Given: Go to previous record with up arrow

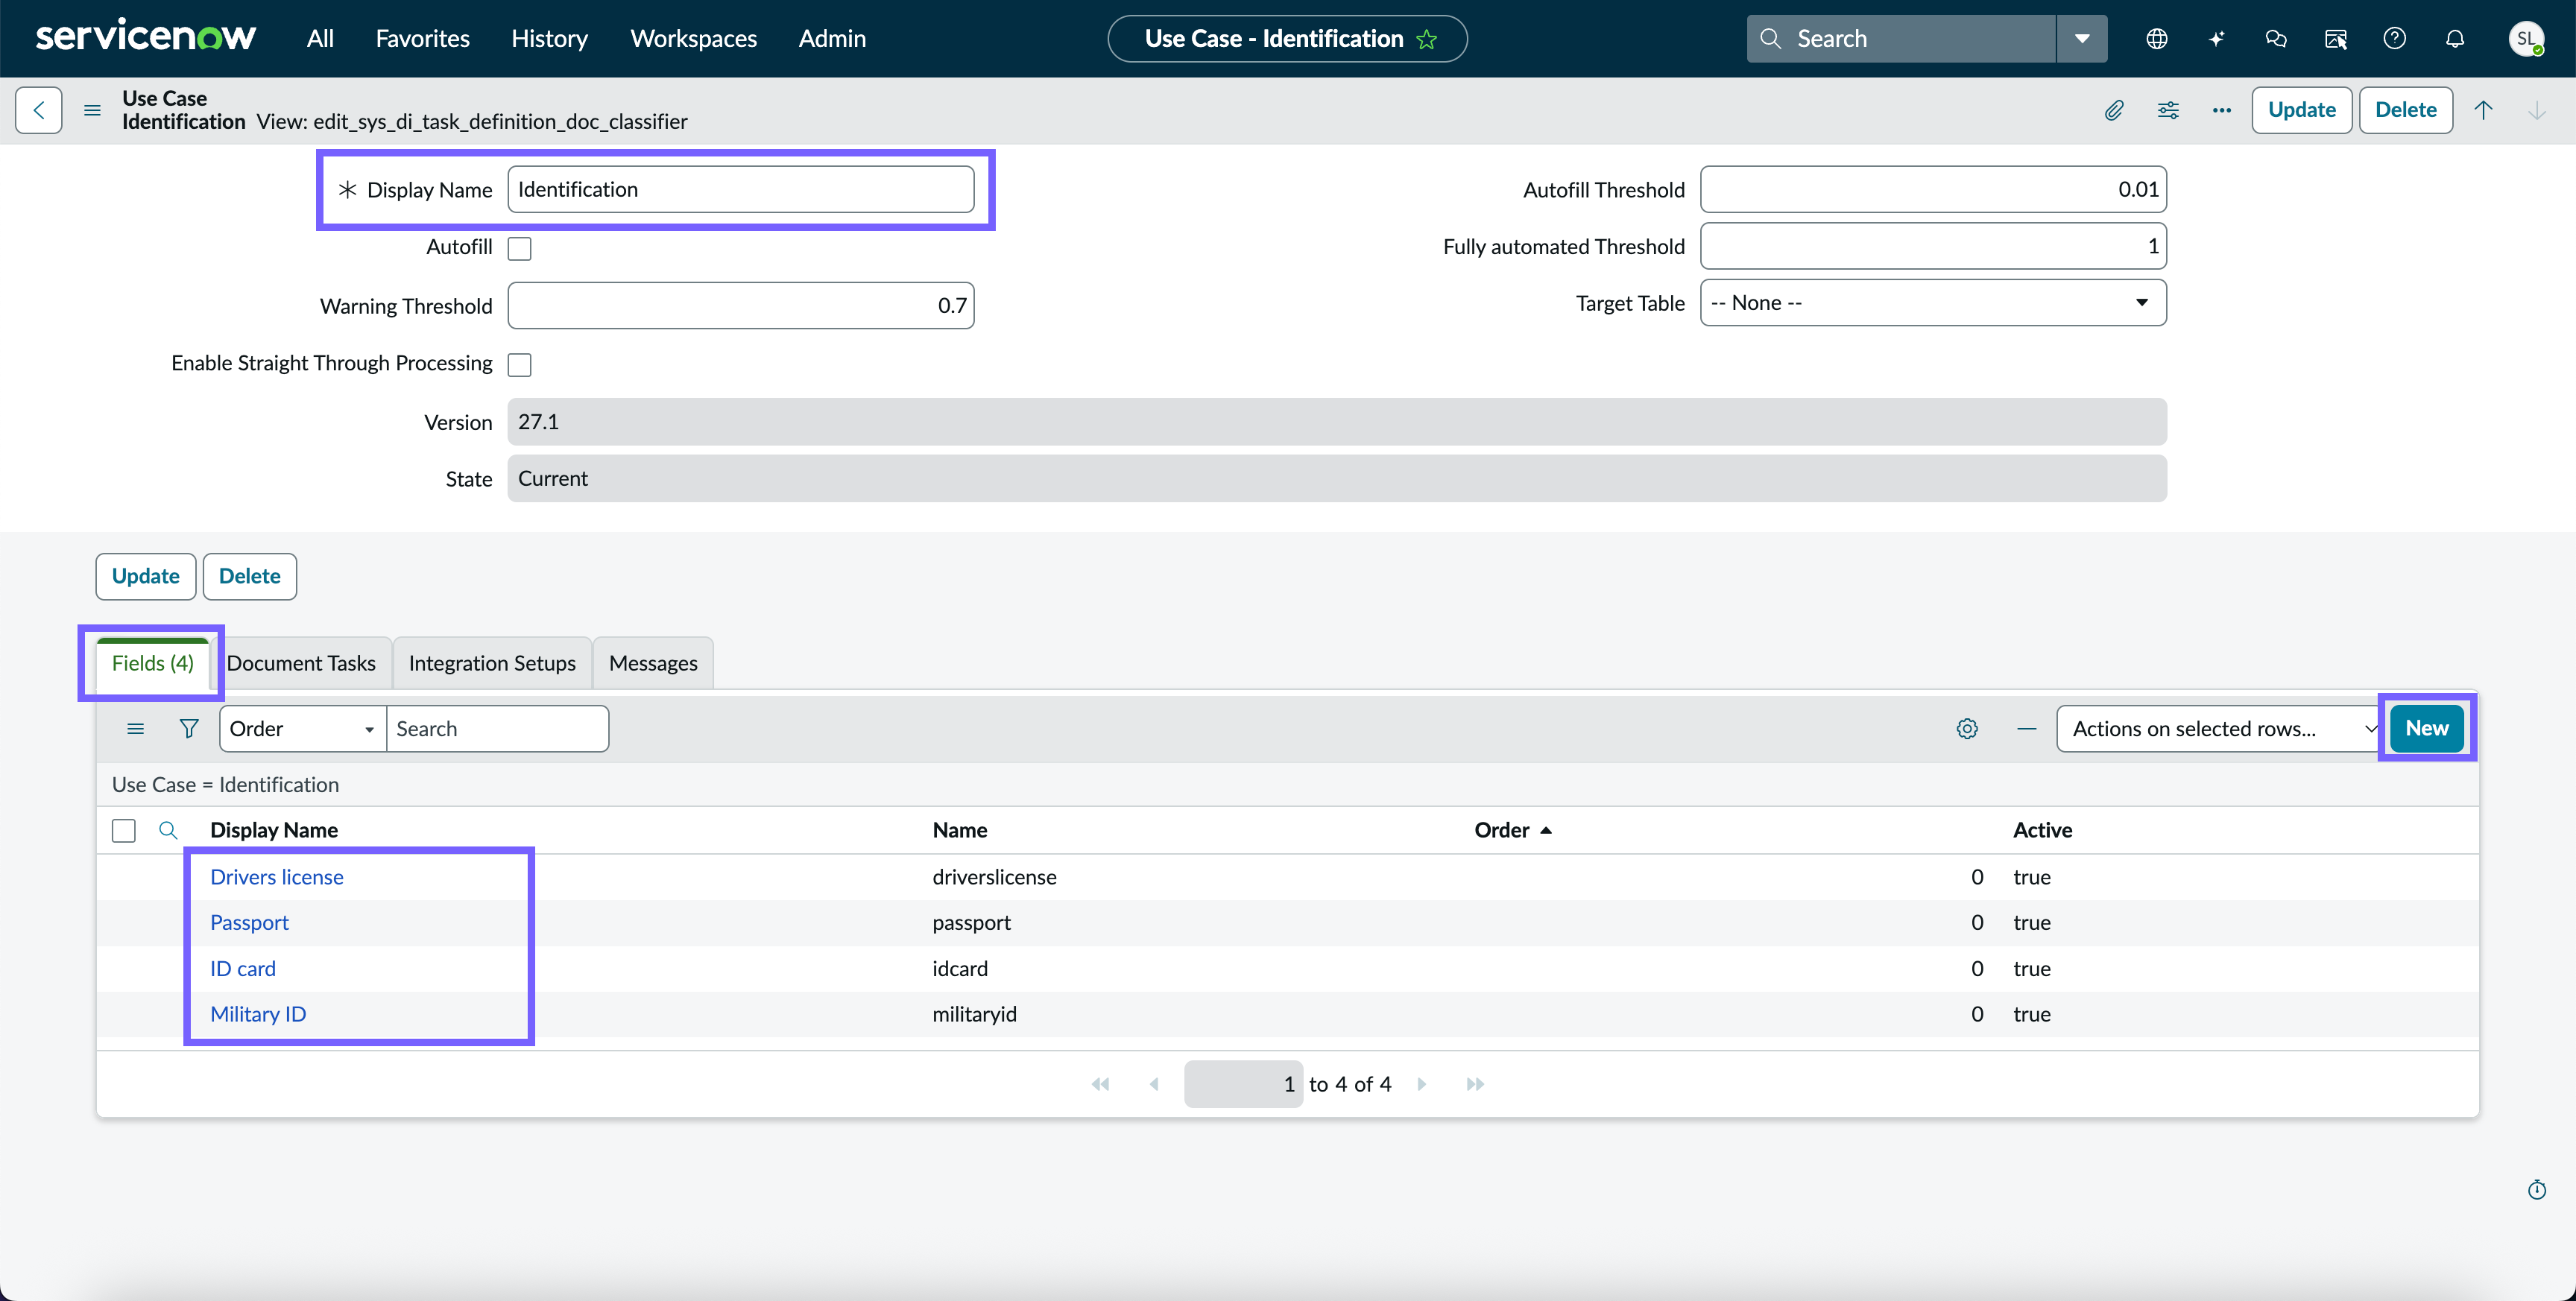Looking at the screenshot, I should (2483, 110).
